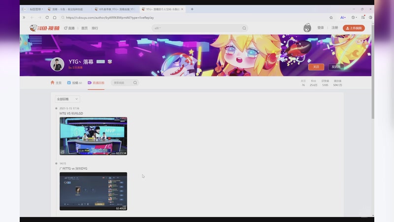
Task: Click the level tag next to the name
Action: click(x=100, y=61)
